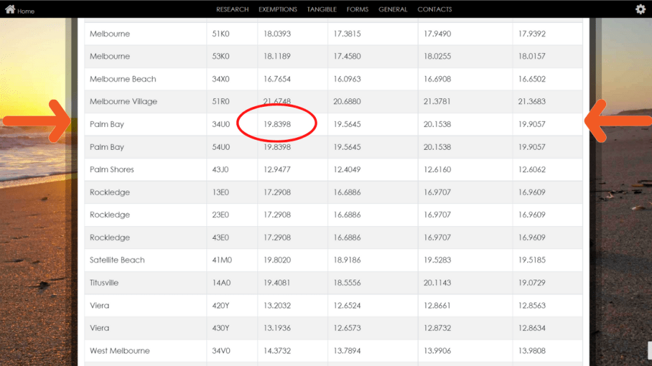Select the 34U0 code cell
652x366 pixels.
[x=221, y=125]
